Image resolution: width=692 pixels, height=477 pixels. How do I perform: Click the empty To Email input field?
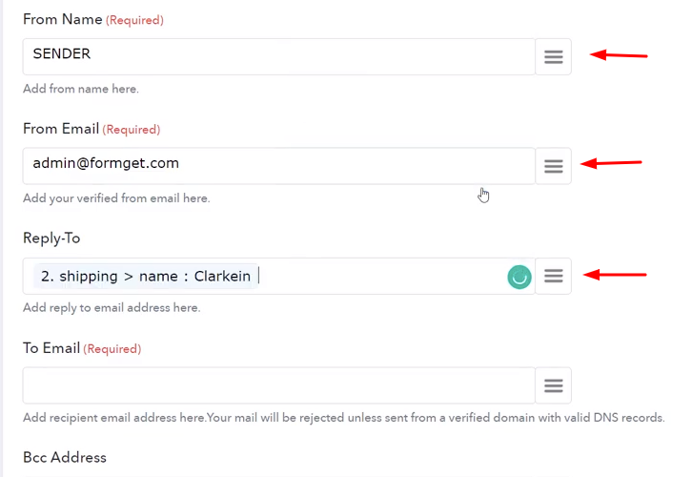click(279, 385)
